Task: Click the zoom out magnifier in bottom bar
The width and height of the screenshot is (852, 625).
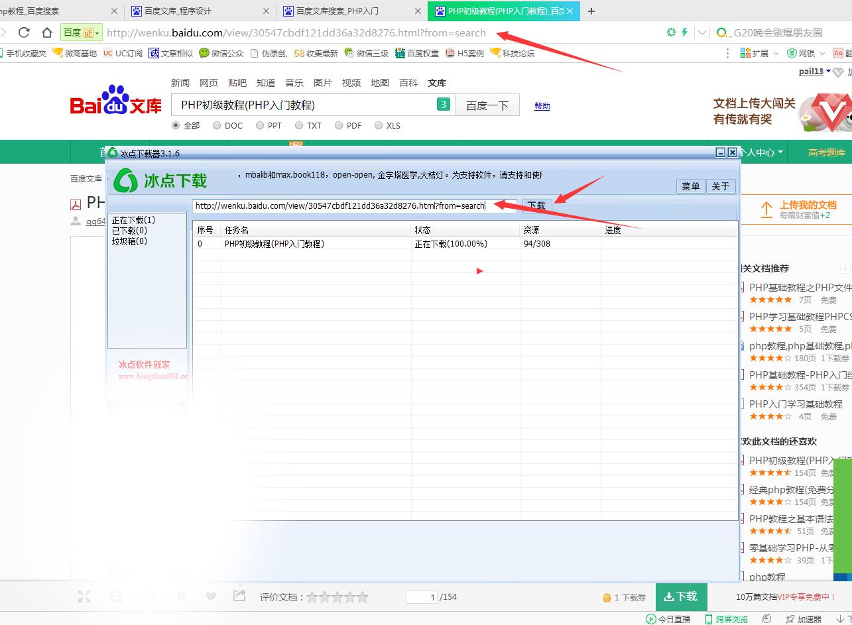Action: click(117, 597)
